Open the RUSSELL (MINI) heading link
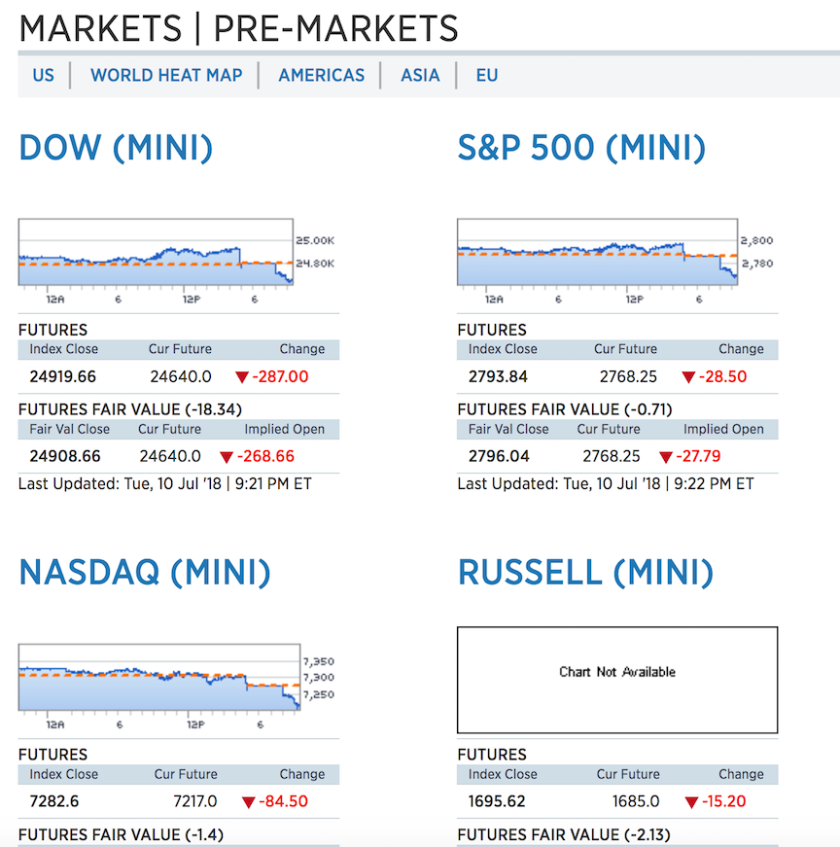Screen dimensions: 840x847 pyautogui.click(x=585, y=573)
